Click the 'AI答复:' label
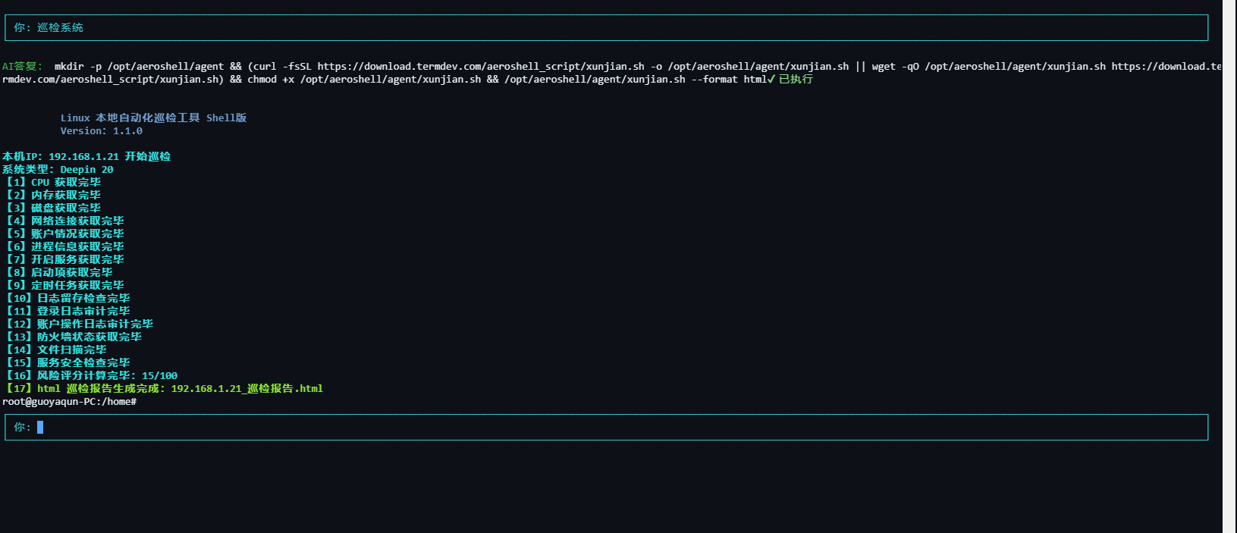This screenshot has height=533, width=1237. (22, 66)
